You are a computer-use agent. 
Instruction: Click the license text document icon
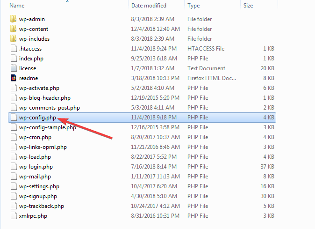14,68
